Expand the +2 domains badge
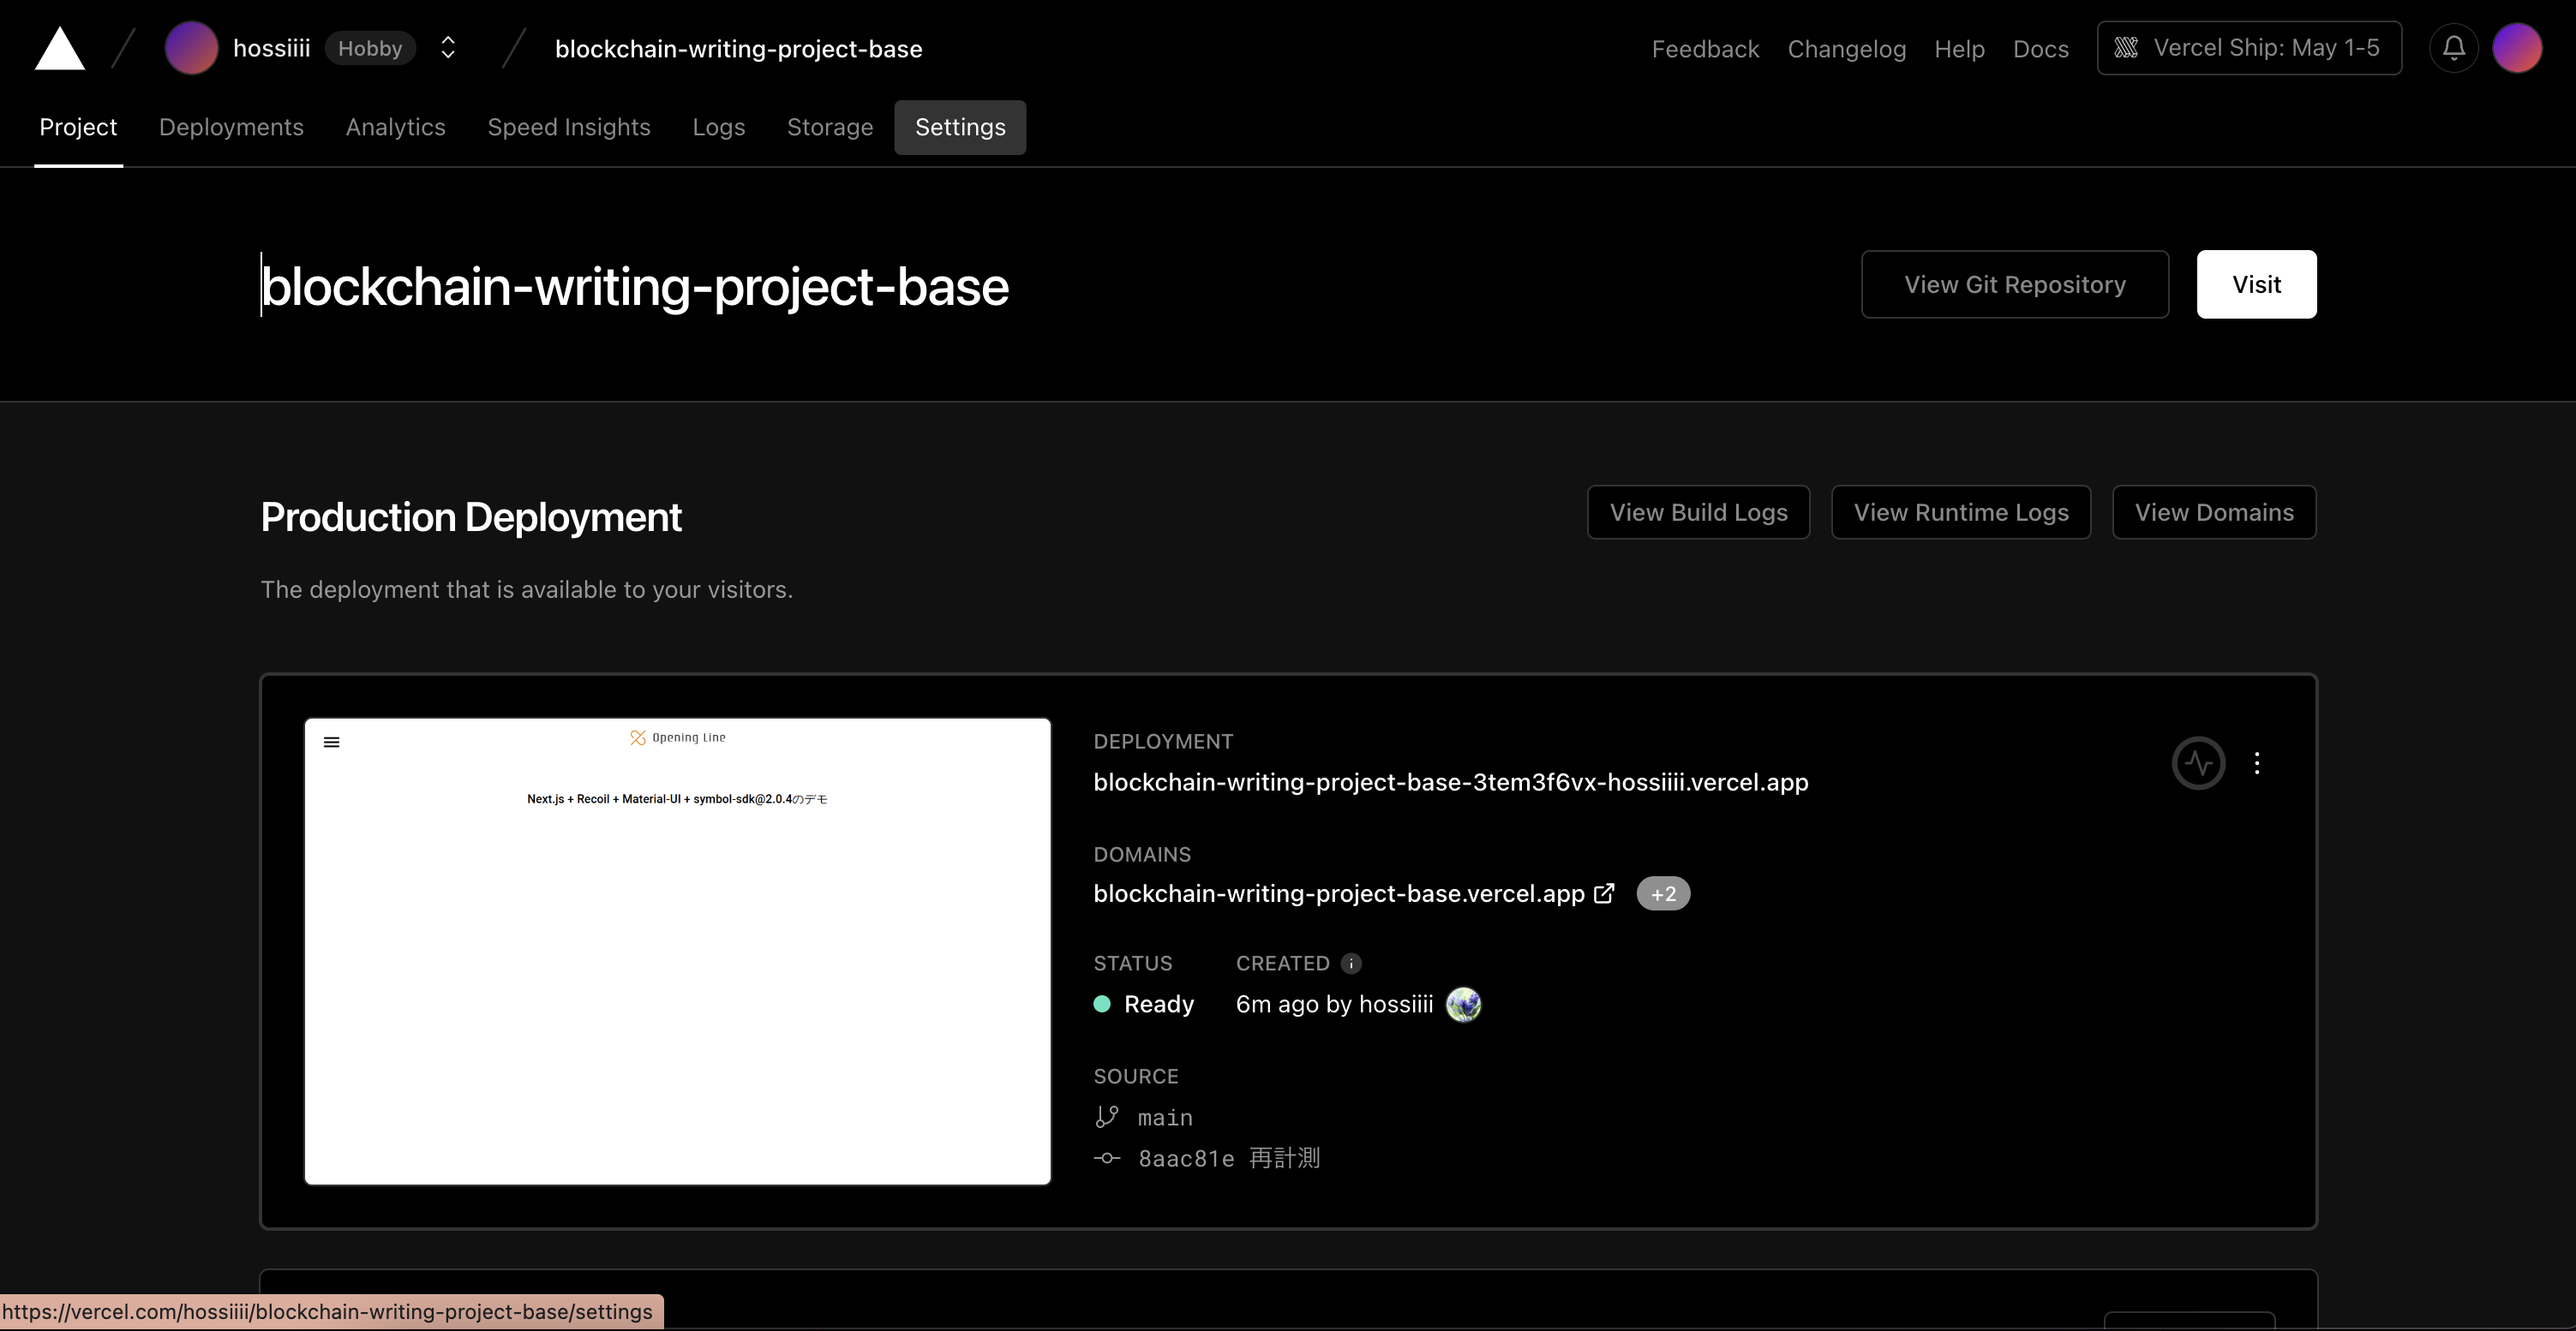The height and width of the screenshot is (1331, 2576). [x=1662, y=893]
